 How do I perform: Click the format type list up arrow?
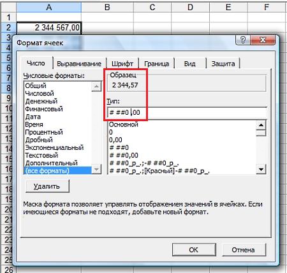pyautogui.click(x=261, y=125)
